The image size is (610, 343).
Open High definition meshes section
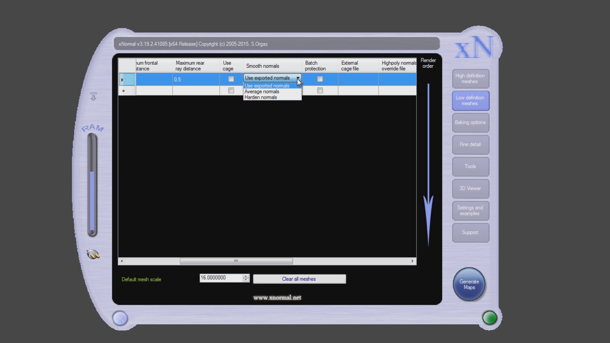(x=471, y=79)
